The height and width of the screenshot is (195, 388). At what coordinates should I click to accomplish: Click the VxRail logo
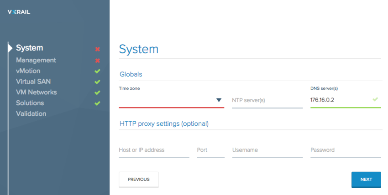coord(19,12)
